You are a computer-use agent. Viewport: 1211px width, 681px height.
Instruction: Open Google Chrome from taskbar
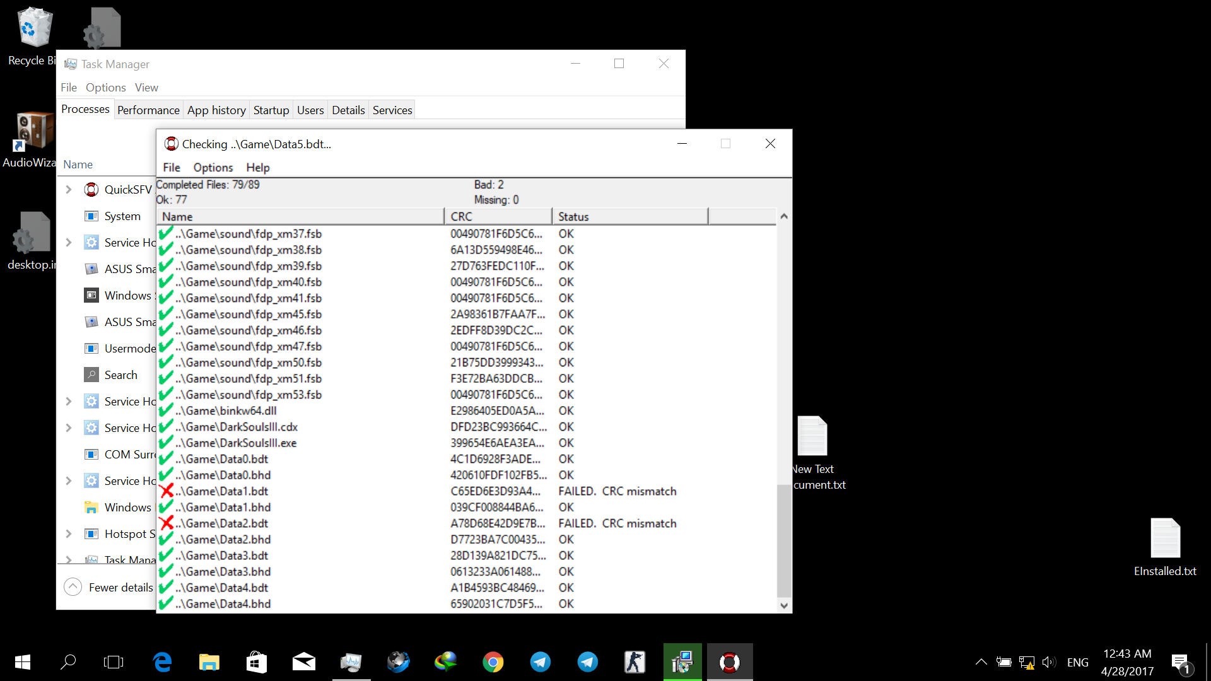493,662
